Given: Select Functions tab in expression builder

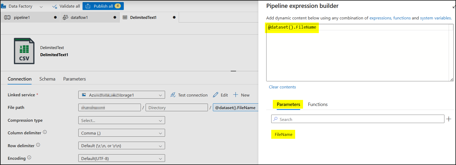Looking at the screenshot, I should click(318, 104).
